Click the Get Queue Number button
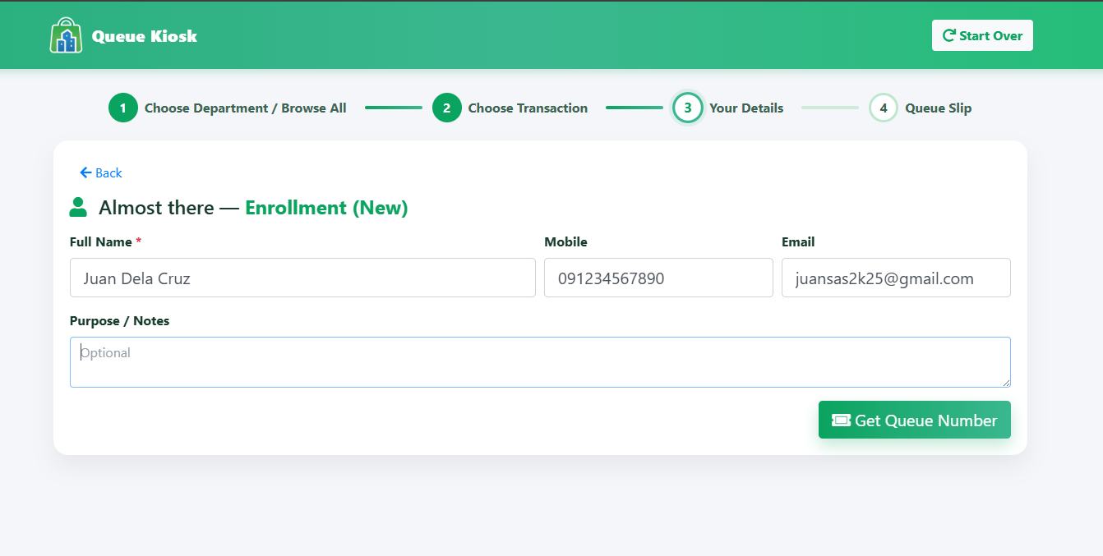The width and height of the screenshot is (1103, 556). pyautogui.click(x=915, y=420)
